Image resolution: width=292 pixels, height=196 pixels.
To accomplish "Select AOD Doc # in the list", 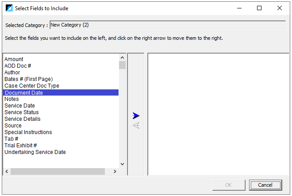I will 18,66.
